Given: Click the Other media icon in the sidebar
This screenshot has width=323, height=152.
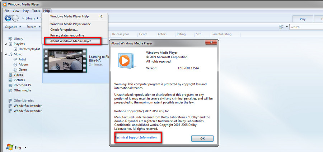Looking at the screenshot, I should click(x=10, y=90).
